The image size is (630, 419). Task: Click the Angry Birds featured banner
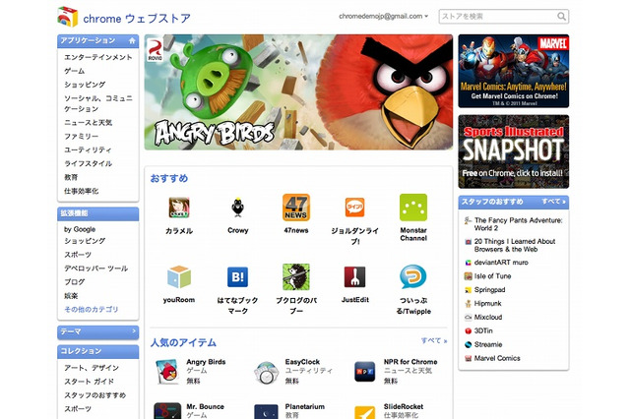pyautogui.click(x=298, y=91)
